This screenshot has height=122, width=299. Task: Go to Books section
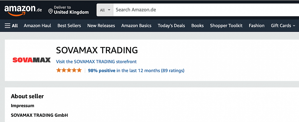click(x=197, y=26)
